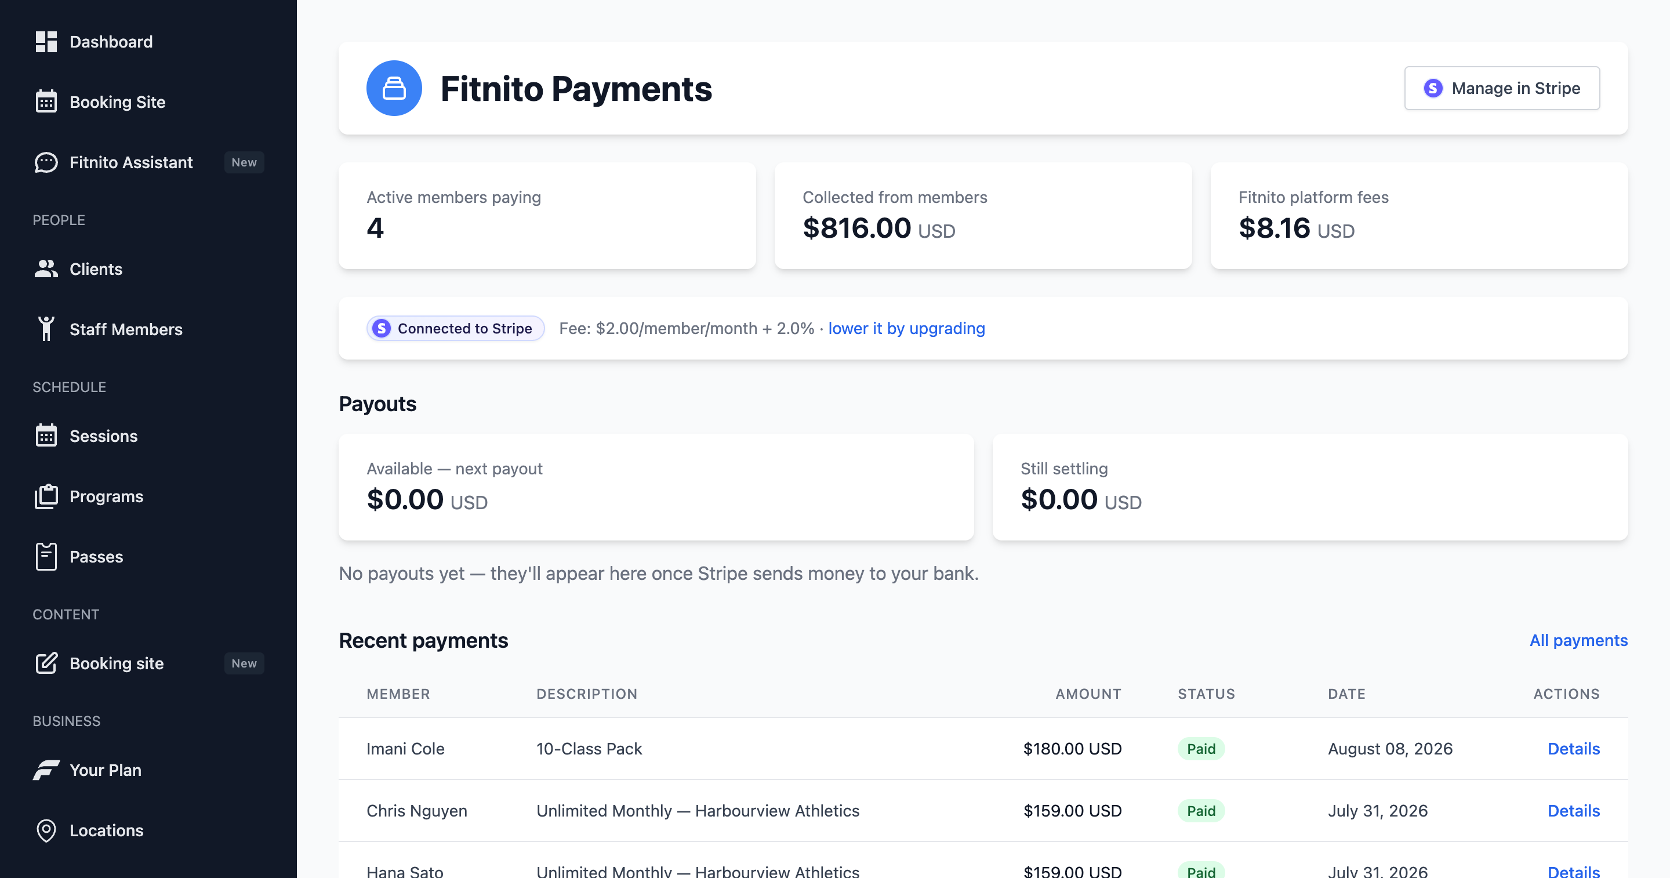Click Chris Nguyen's July 31, 2026 date
Image resolution: width=1670 pixels, height=878 pixels.
(x=1378, y=811)
